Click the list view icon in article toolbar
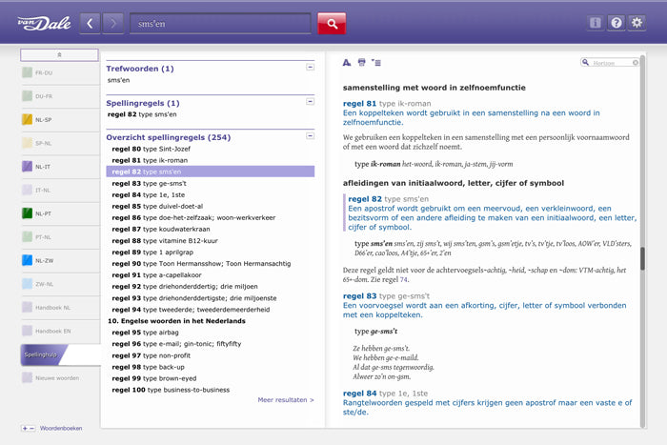 click(x=375, y=62)
